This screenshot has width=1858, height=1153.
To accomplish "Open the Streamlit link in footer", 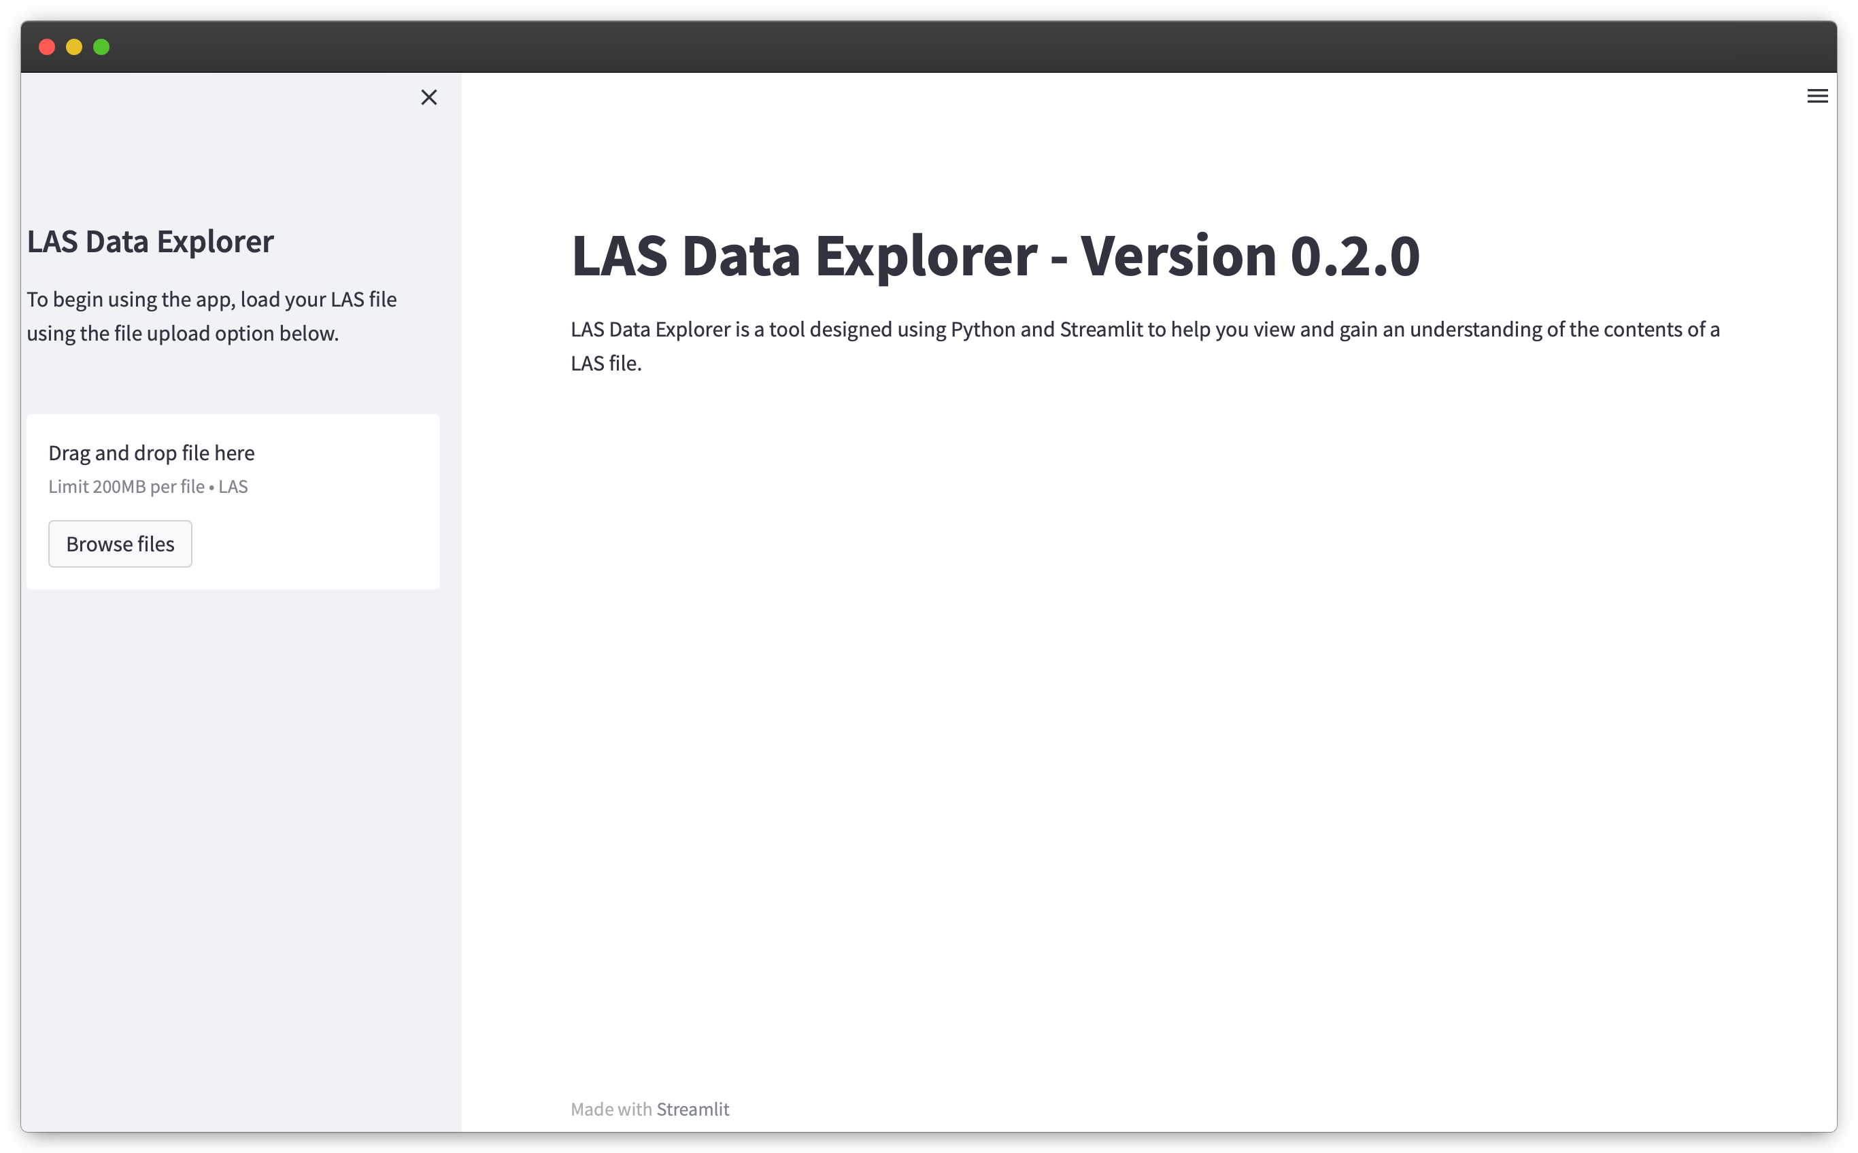I will 692,1109.
